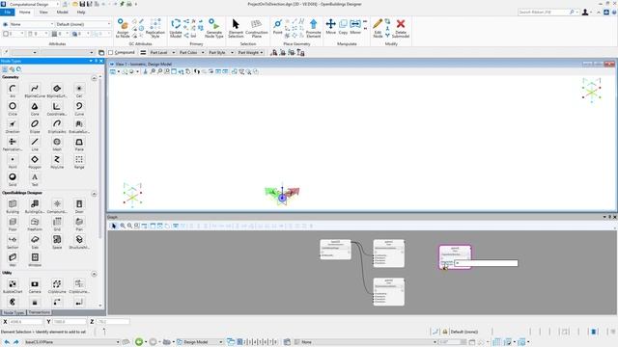This screenshot has height=347, width=618.
Task: Select the bottom graph node
Action: click(388, 292)
